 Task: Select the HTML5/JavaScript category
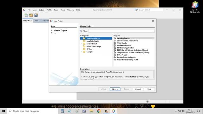pos(94,47)
